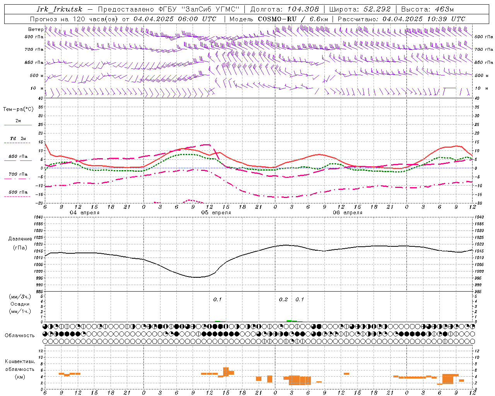495x396 pixels.
Task: Select the "Давление" pressure panel label
Action: (x=20, y=239)
